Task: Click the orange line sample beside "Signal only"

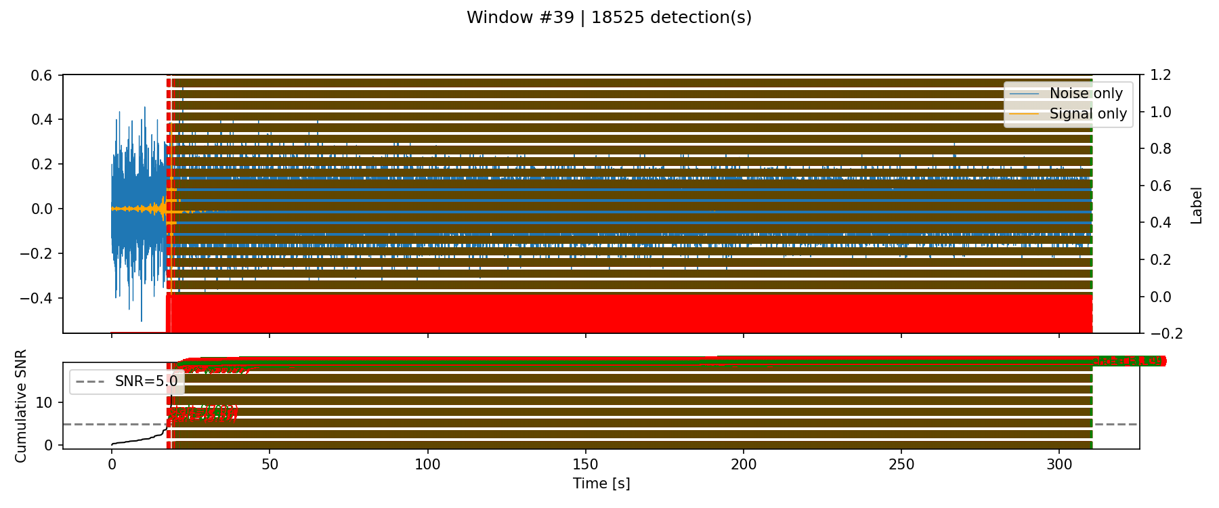Action: pos(1024,114)
